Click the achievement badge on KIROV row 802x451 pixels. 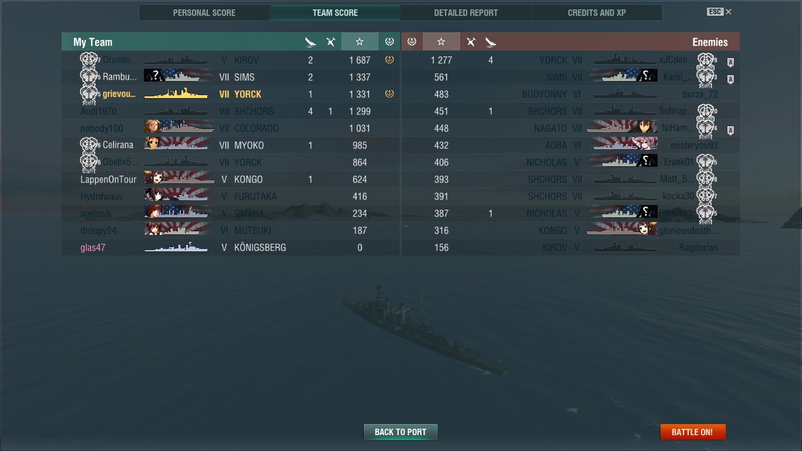[389, 60]
